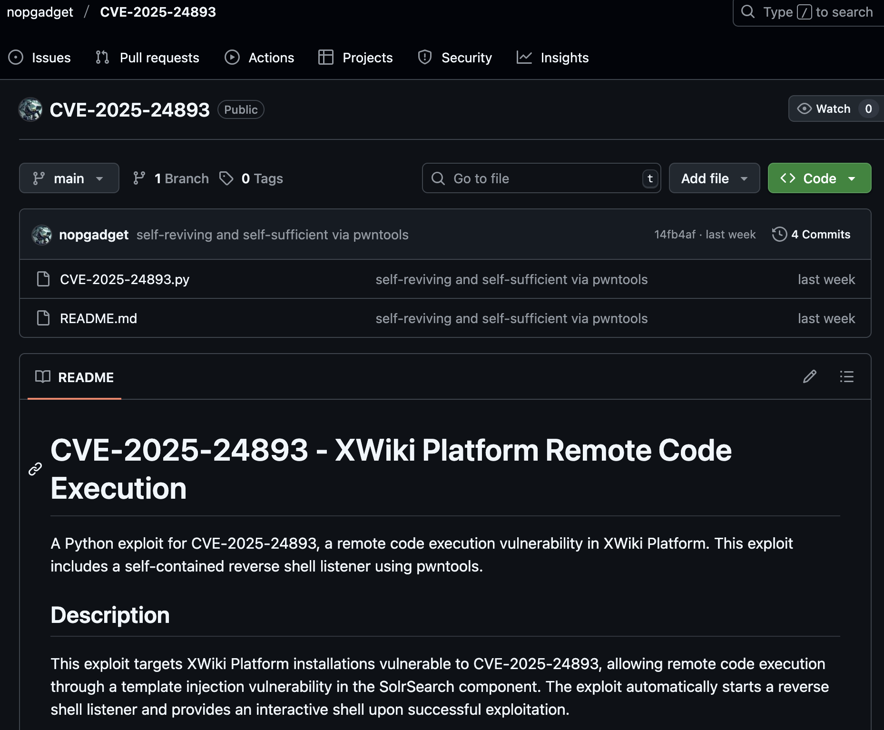
Task: Click the CVE-2025-24893 repository title heading
Action: 129,110
